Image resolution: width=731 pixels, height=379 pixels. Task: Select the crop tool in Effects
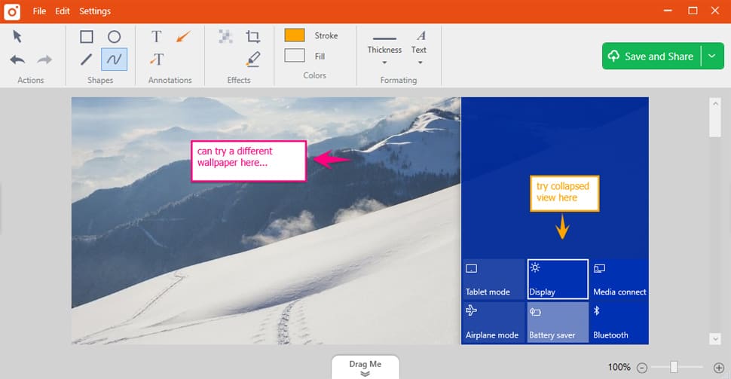point(253,36)
